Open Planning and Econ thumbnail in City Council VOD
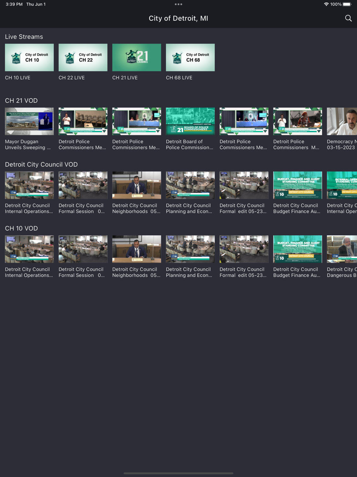357x477 pixels. (x=190, y=185)
